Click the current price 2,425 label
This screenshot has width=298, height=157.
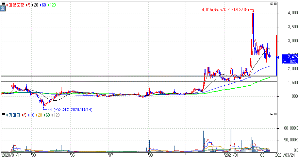tap(290, 59)
